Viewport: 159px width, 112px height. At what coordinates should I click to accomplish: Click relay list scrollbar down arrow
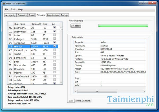(61, 83)
